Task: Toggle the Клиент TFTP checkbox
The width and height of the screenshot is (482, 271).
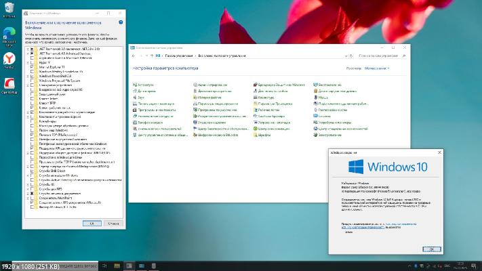Action: [x=32, y=103]
